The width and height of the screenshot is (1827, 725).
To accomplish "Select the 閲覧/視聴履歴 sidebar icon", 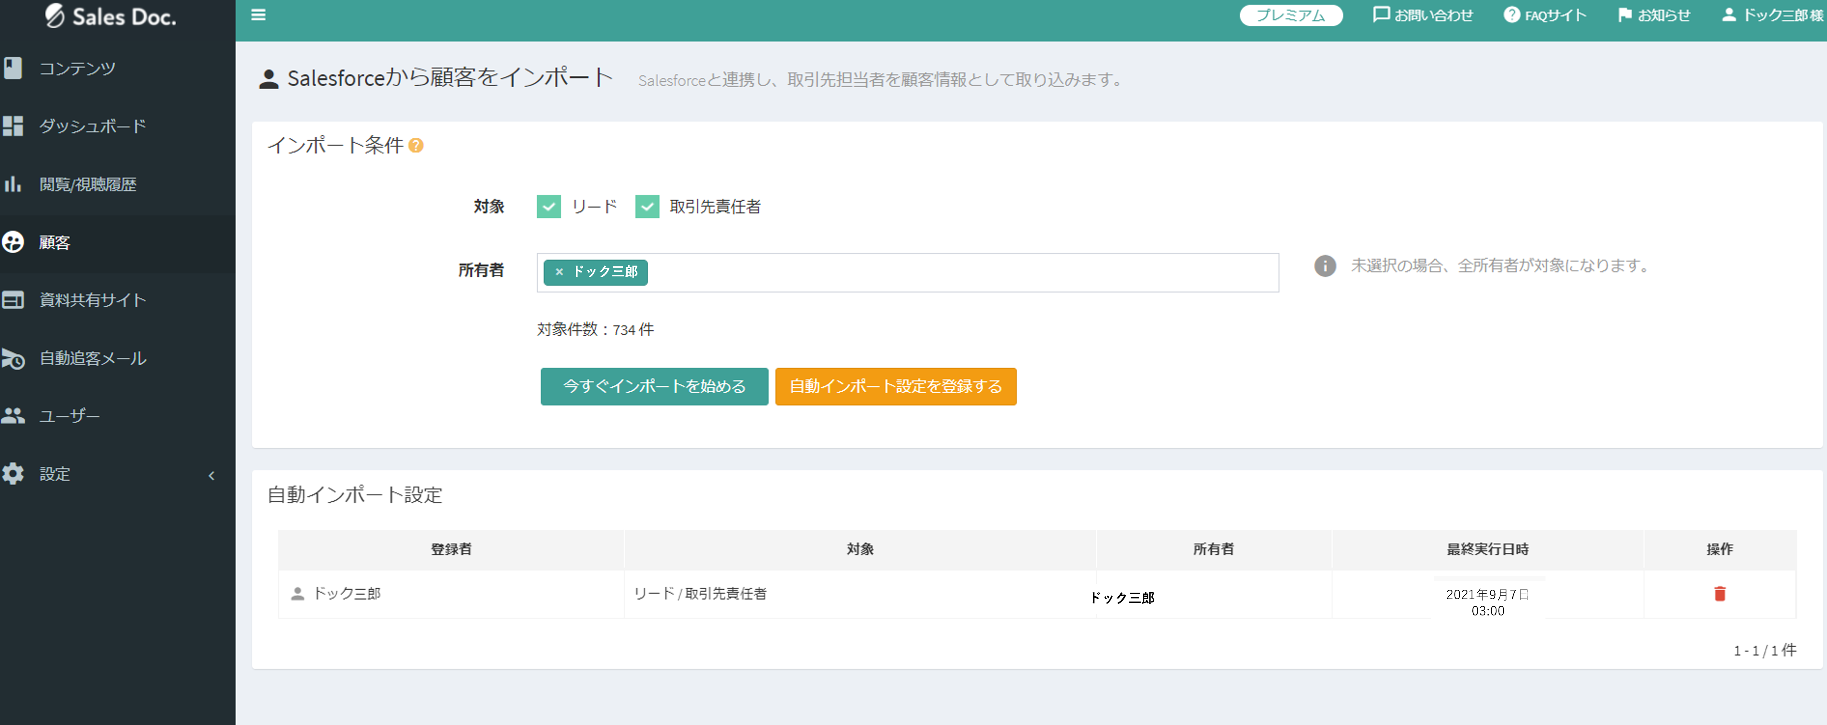I will (13, 183).
